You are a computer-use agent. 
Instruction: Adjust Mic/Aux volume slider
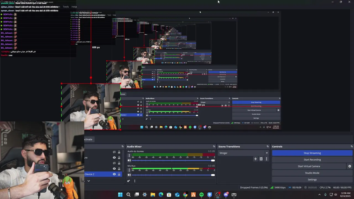click(x=173, y=175)
